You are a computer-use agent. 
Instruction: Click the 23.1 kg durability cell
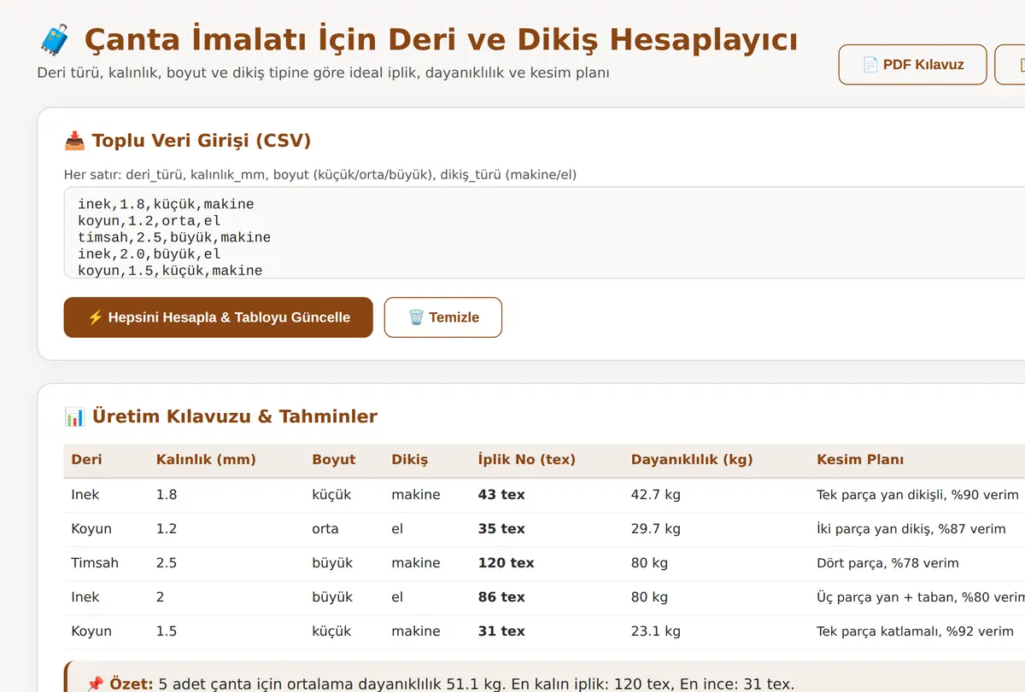656,631
